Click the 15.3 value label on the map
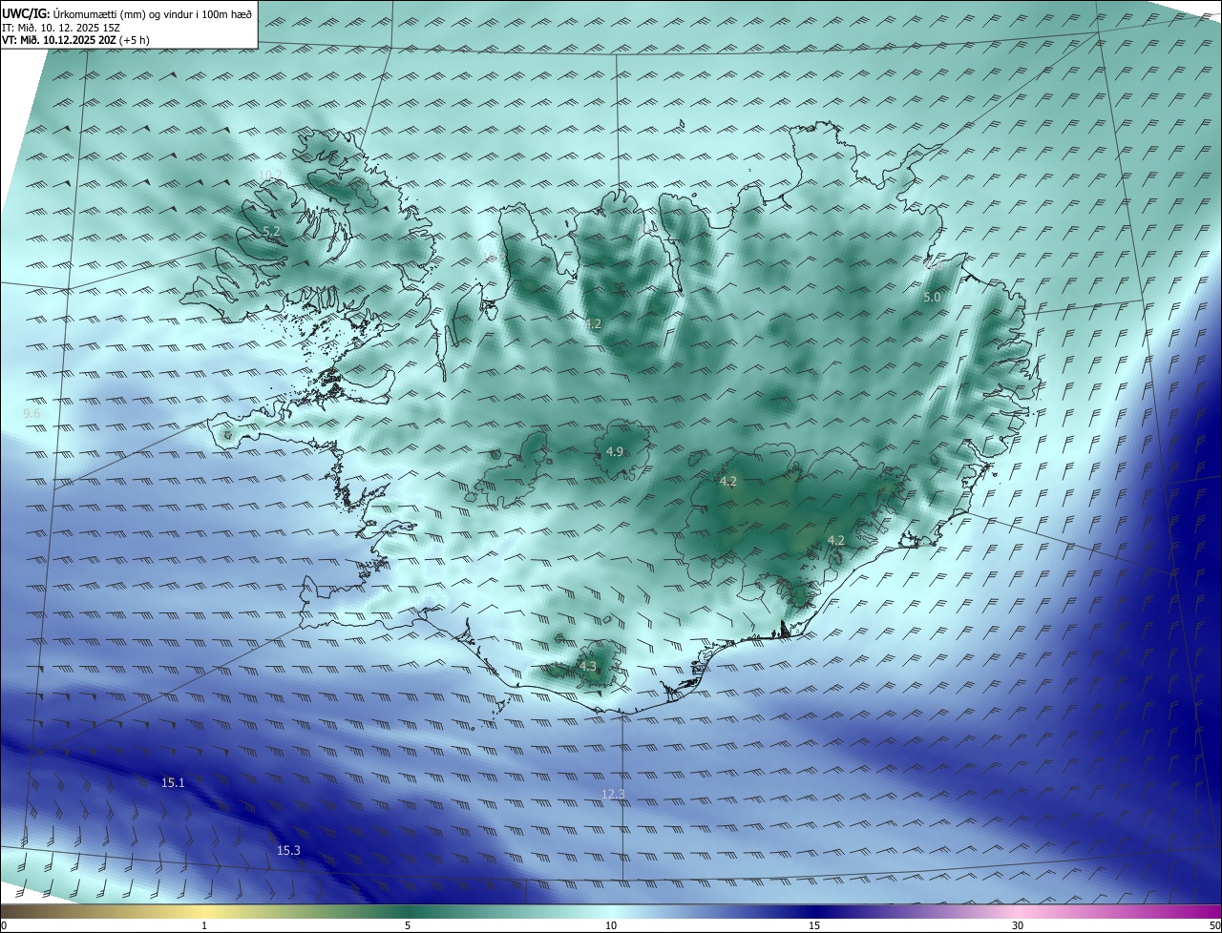Image resolution: width=1222 pixels, height=933 pixels. coord(288,850)
